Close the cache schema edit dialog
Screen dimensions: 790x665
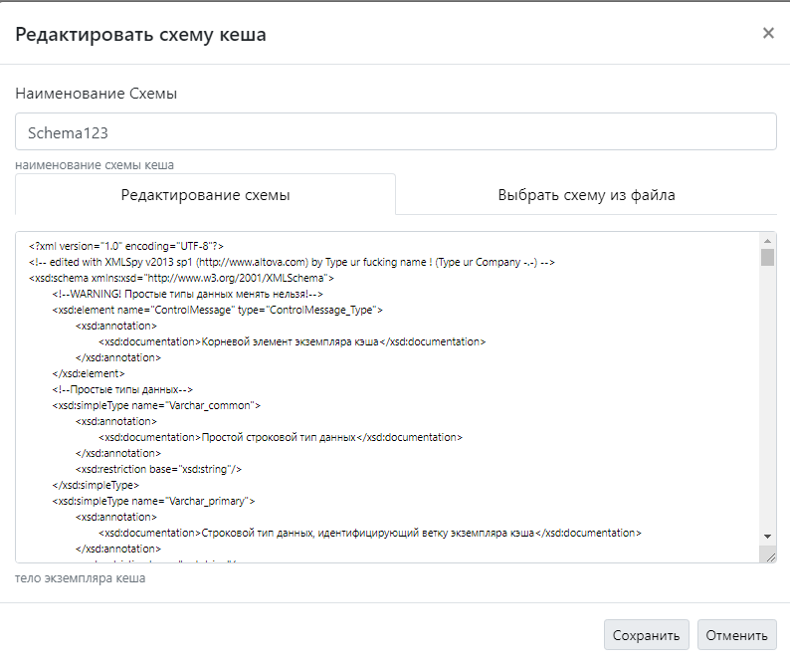(768, 33)
